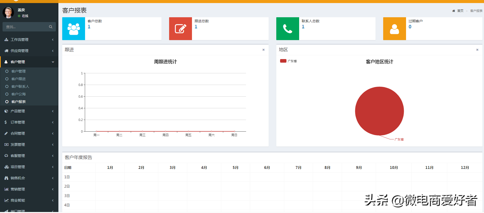Click the user avatar photo of 盖茨
The image size is (484, 213).
(x=8, y=12)
